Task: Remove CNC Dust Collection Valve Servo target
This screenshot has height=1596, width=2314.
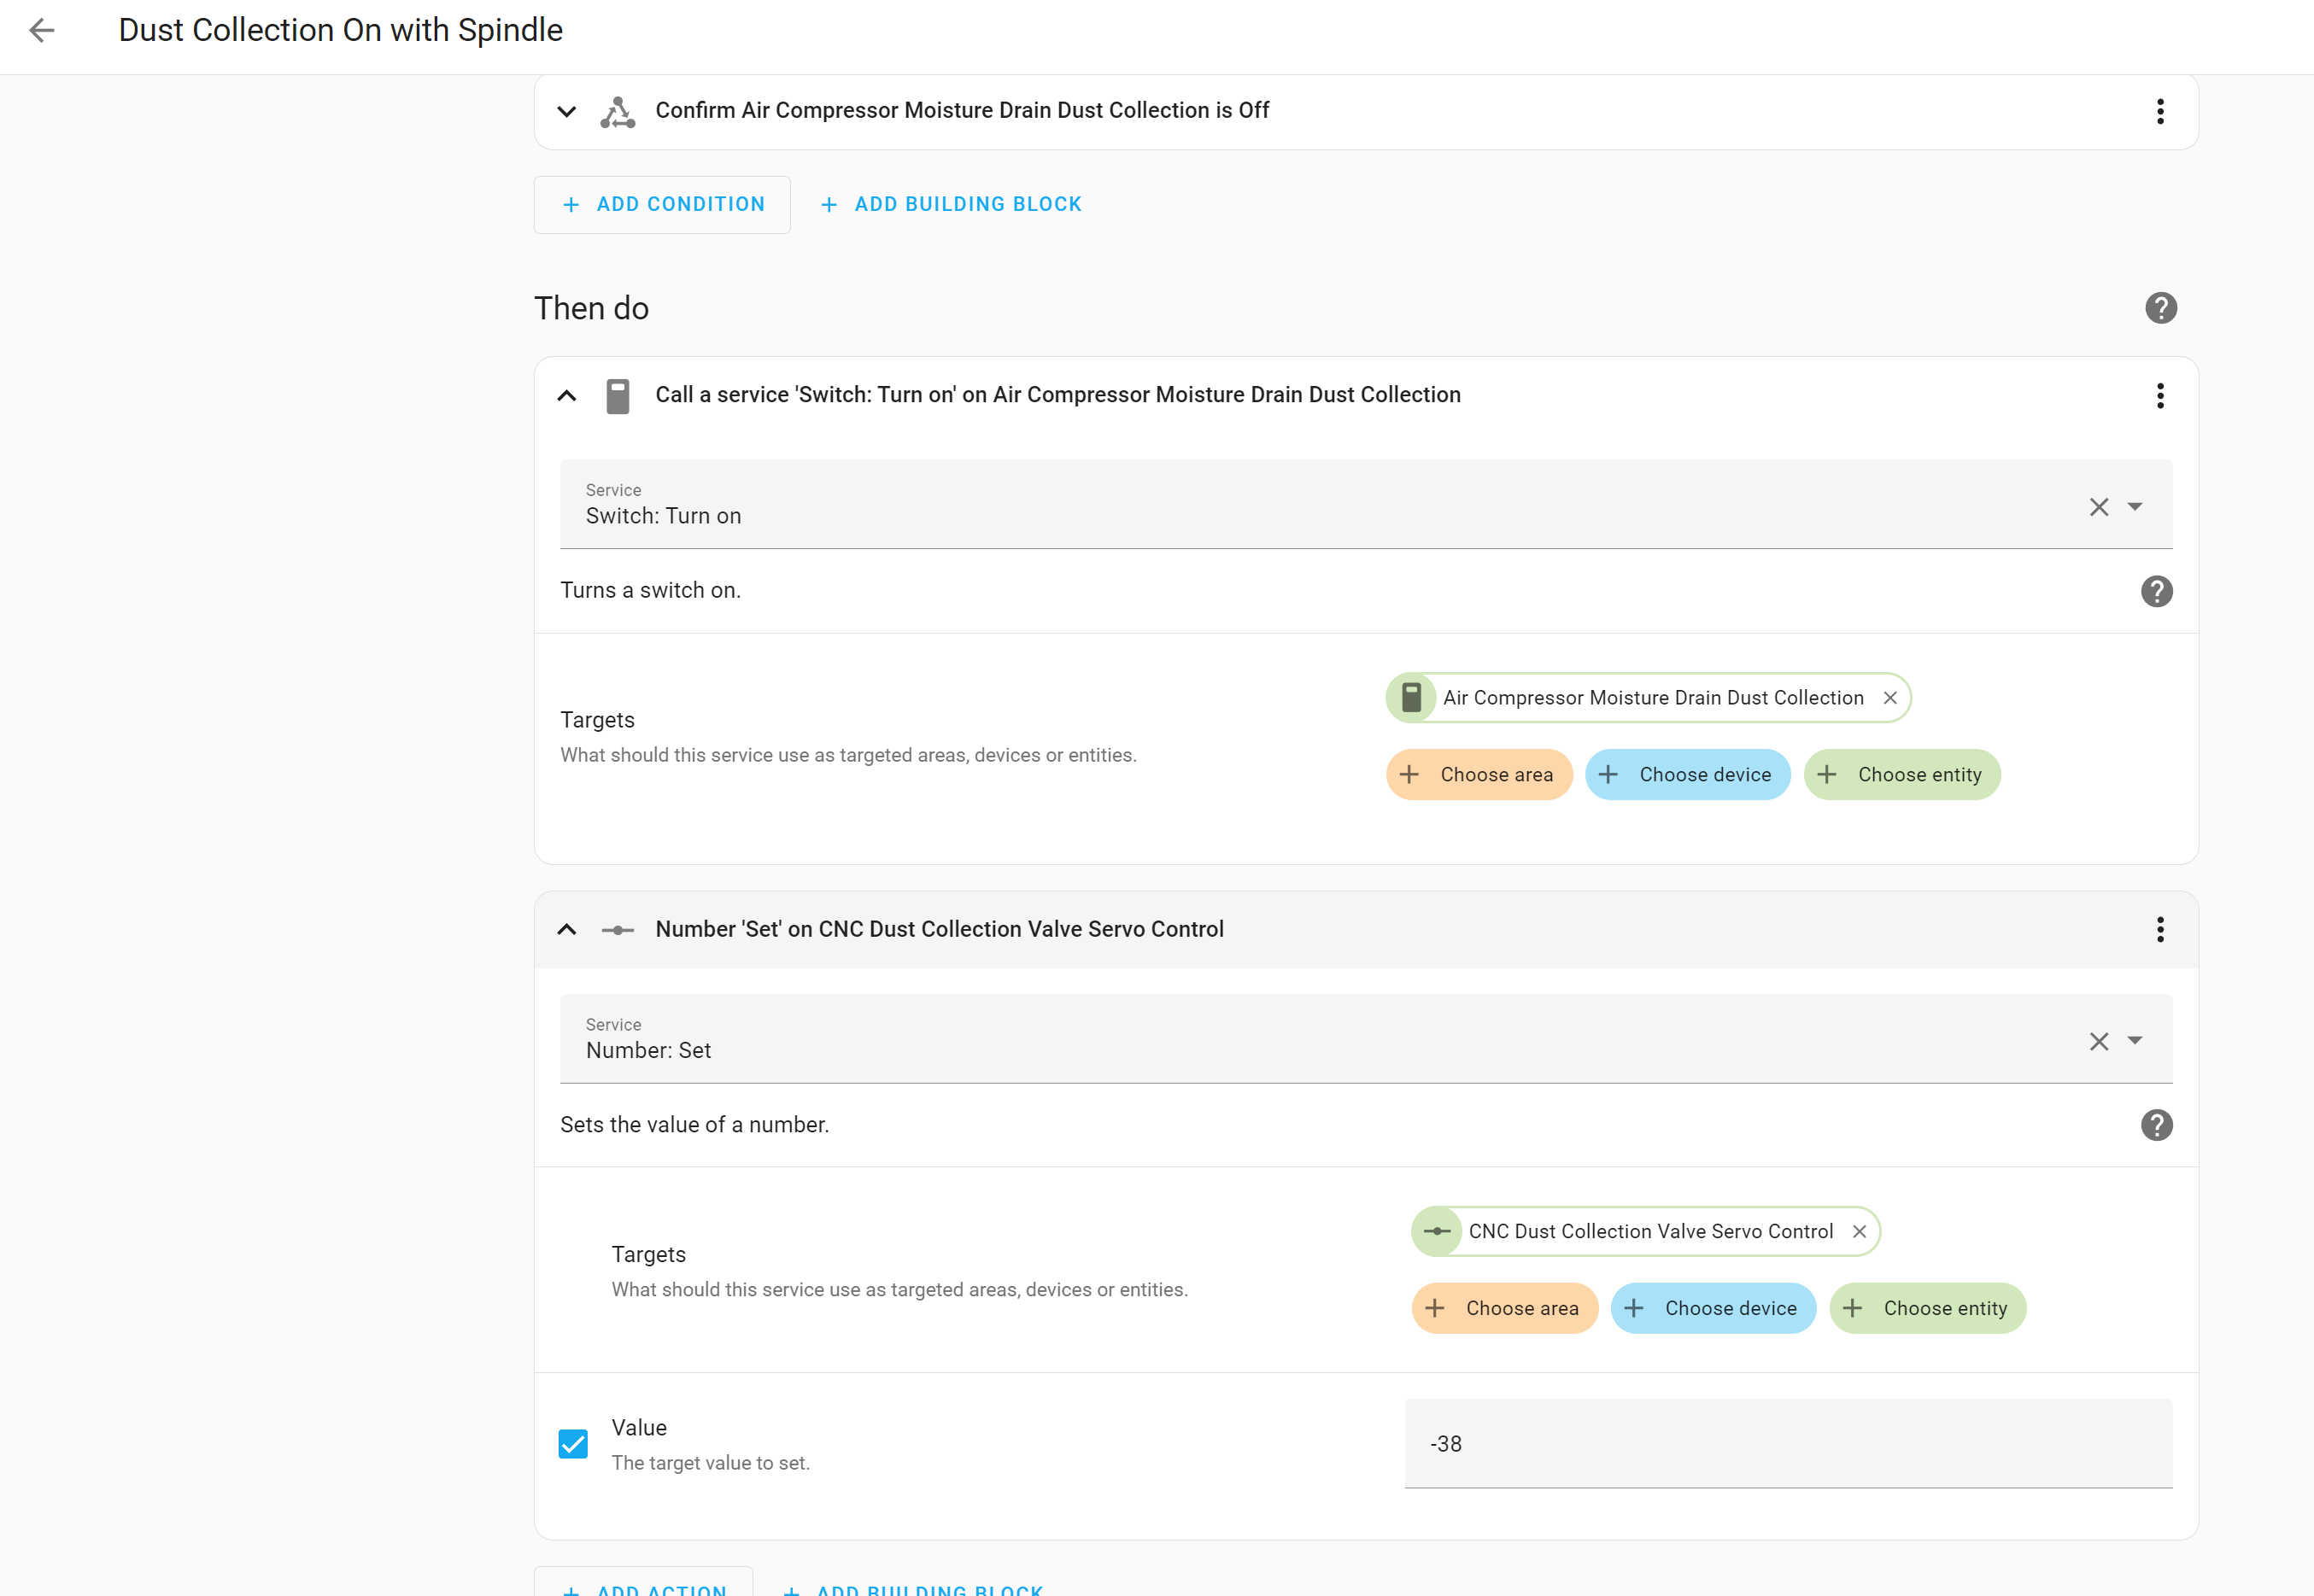Action: click(x=1858, y=1232)
